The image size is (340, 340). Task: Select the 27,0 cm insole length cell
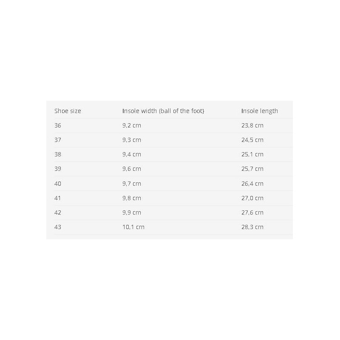pos(252,198)
